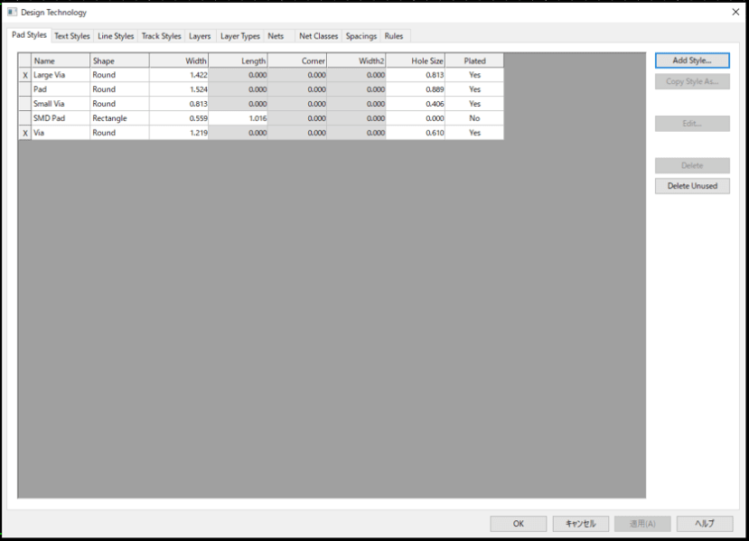This screenshot has width=749, height=541.
Task: Click Round shape cell in Pad row
Action: pyautogui.click(x=119, y=89)
